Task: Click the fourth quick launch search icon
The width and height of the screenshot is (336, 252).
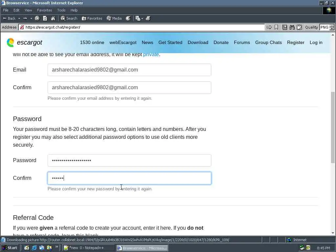Action: (49, 248)
